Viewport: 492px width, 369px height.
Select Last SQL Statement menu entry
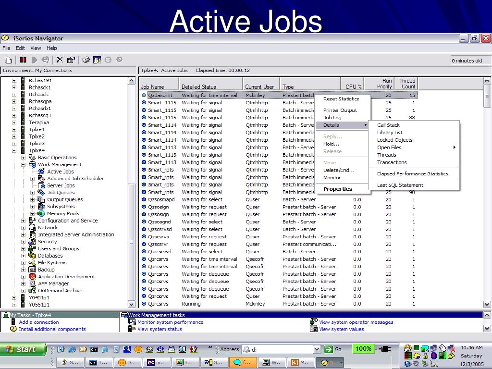coord(400,185)
